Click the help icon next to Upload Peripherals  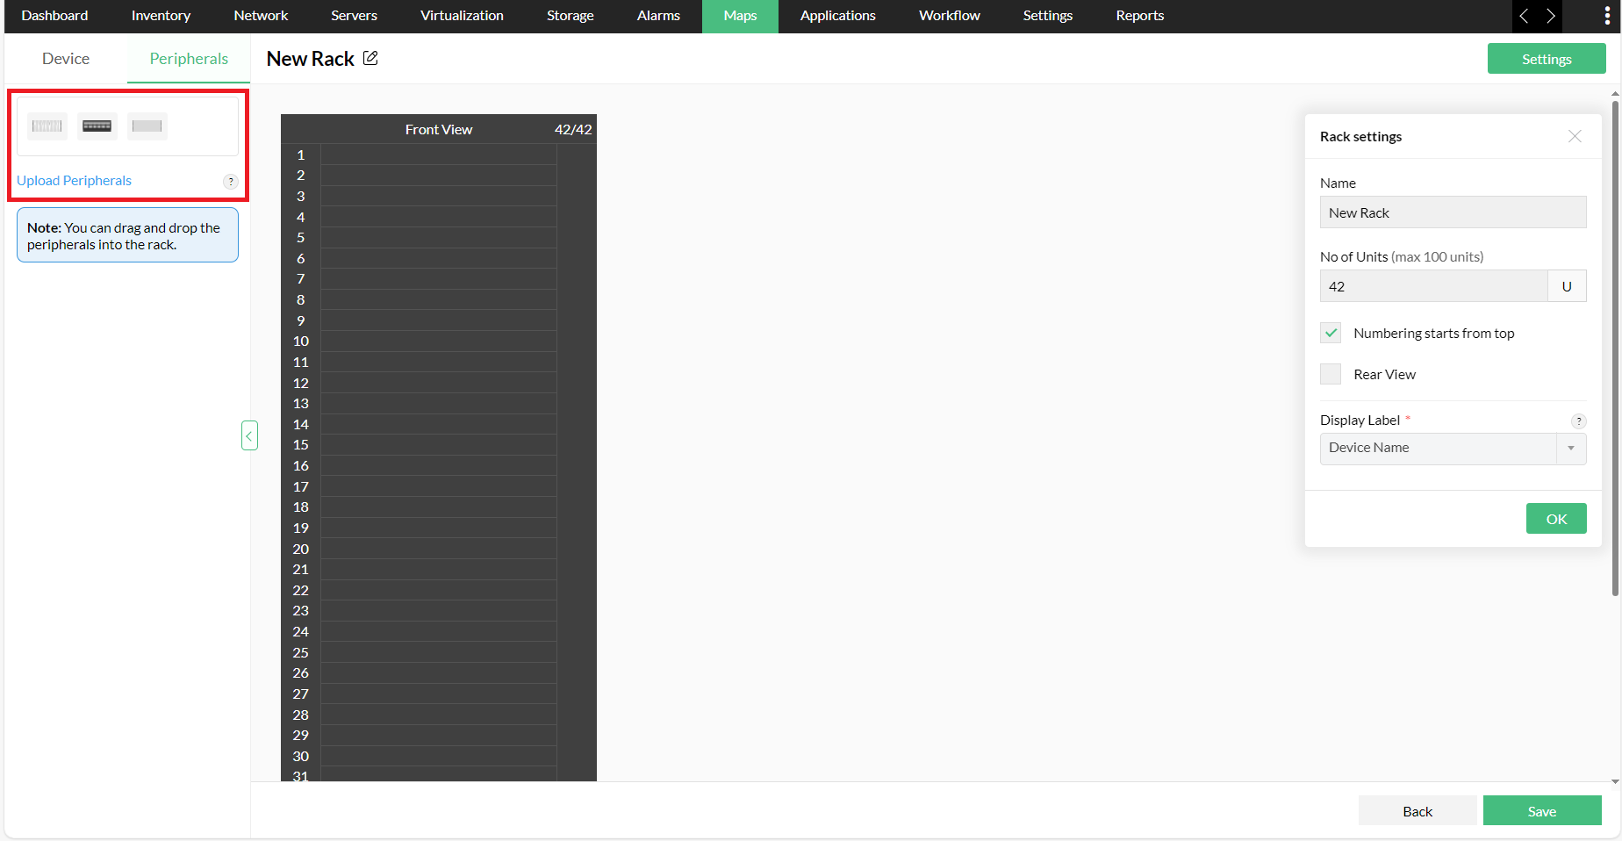click(x=231, y=181)
